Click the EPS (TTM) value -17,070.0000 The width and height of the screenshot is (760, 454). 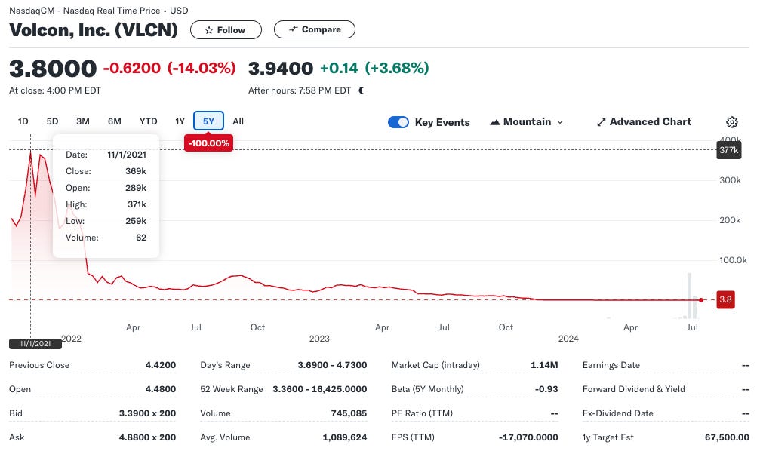[528, 437]
